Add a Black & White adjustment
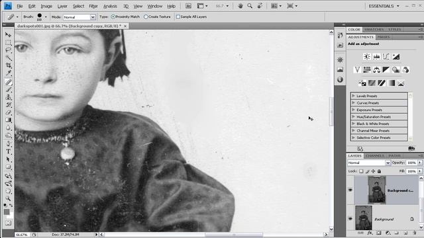The width and height of the screenshot is (424, 238). 386,70
